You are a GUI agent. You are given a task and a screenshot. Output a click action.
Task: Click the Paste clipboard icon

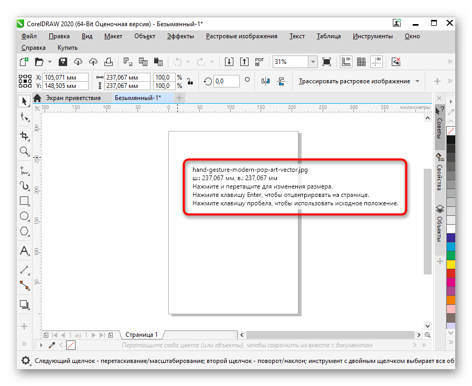coord(158,62)
